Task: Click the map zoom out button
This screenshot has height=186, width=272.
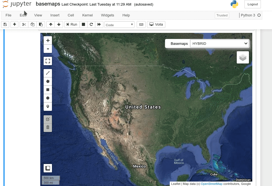Action: pos(48,49)
